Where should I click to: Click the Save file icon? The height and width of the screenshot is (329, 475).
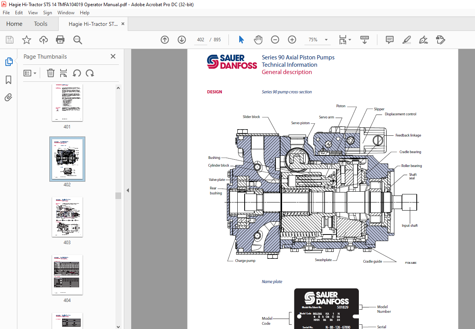point(10,40)
